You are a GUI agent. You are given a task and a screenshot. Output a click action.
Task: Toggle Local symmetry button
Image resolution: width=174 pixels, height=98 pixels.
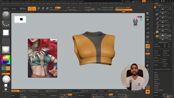point(148,46)
